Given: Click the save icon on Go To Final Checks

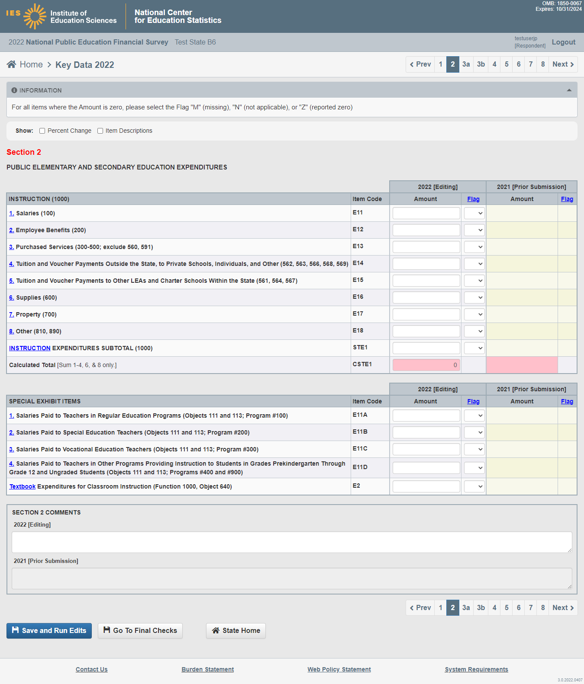Looking at the screenshot, I should tap(106, 630).
